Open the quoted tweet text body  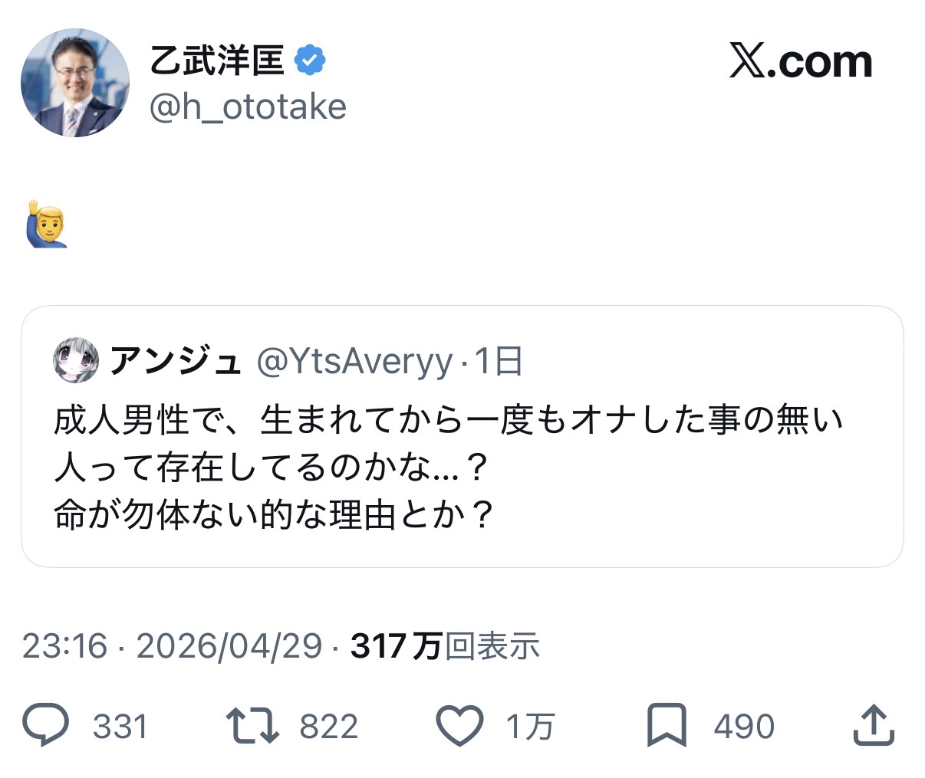click(448, 468)
